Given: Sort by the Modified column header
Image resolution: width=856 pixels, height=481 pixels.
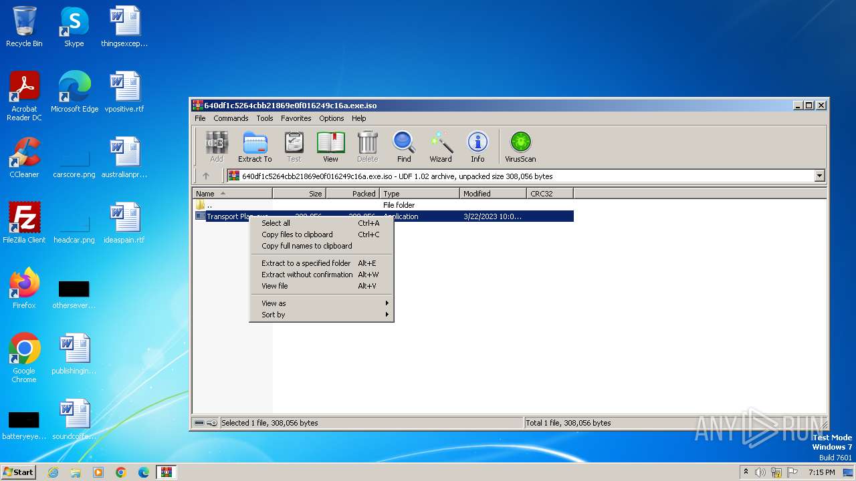Looking at the screenshot, I should (493, 194).
